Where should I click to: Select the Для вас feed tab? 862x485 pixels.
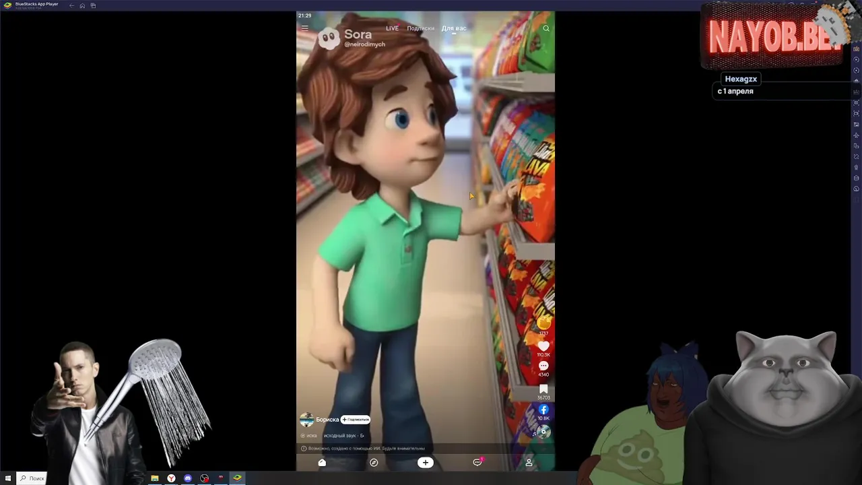click(454, 28)
